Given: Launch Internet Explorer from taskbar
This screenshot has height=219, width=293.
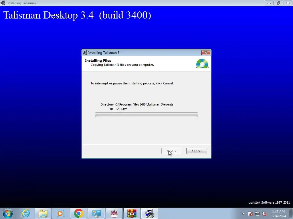Looking at the screenshot, I should tap(25, 213).
